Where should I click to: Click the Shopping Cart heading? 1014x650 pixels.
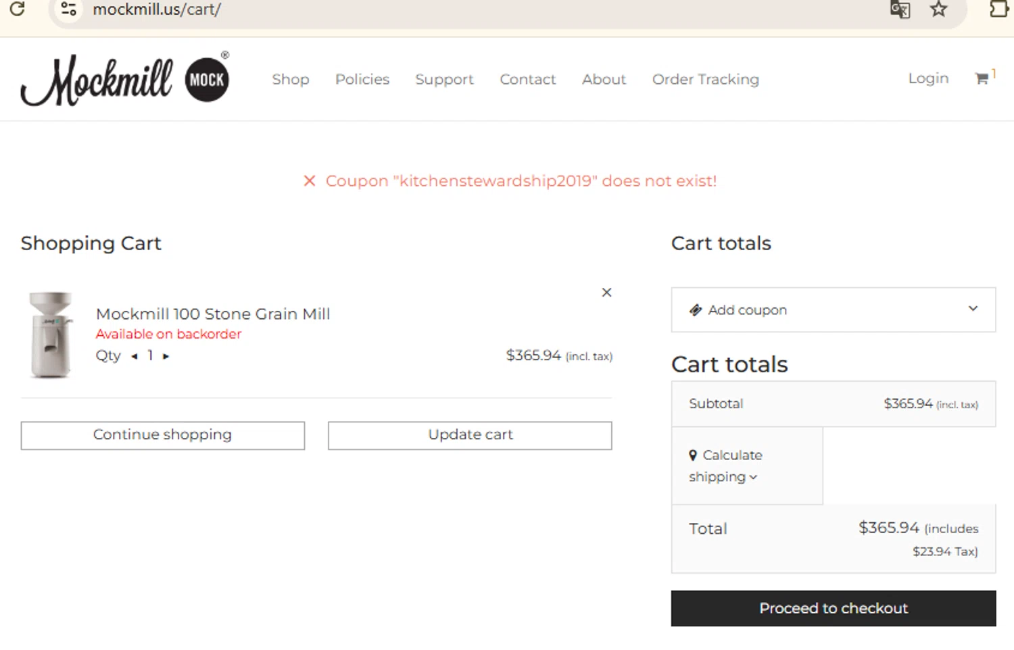91,243
